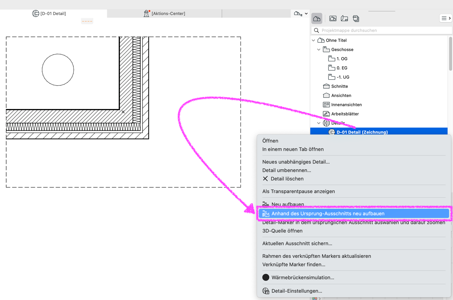Viewport: 453px width, 300px height.
Task: Collapse the Details tree group
Action: pos(319,123)
